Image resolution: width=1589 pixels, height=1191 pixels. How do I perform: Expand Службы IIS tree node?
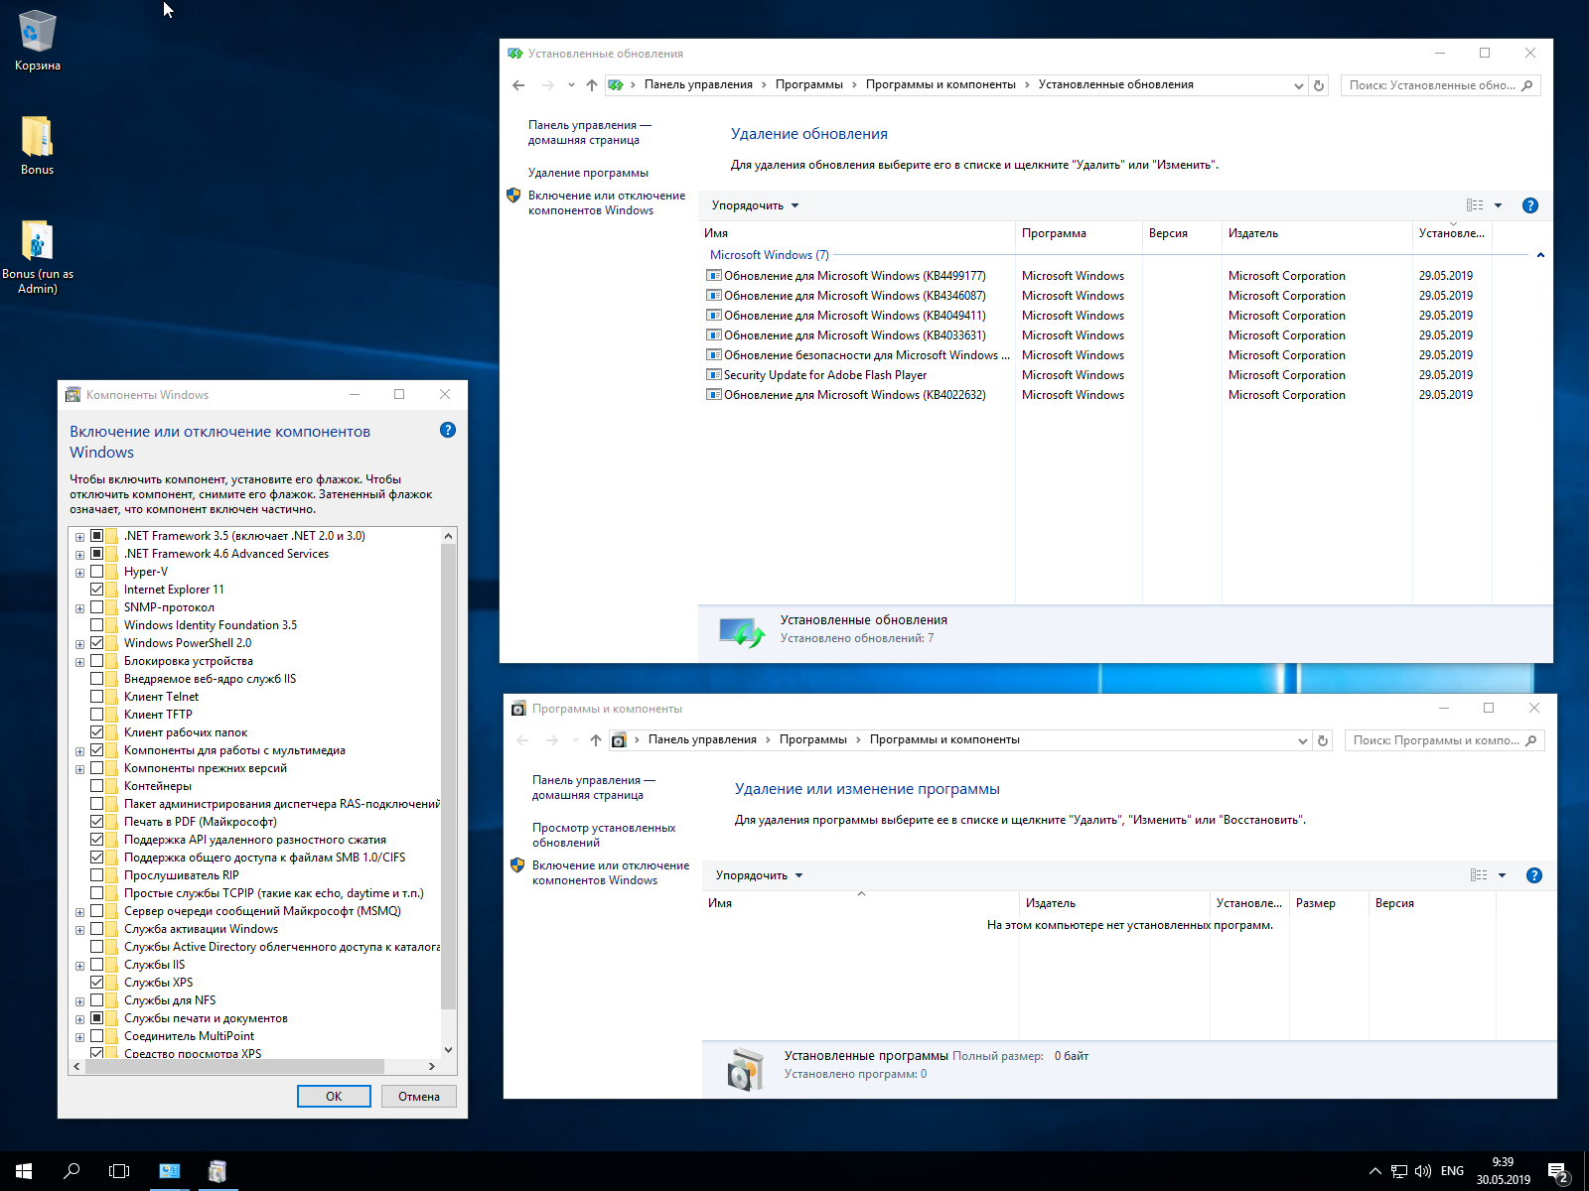79,966
